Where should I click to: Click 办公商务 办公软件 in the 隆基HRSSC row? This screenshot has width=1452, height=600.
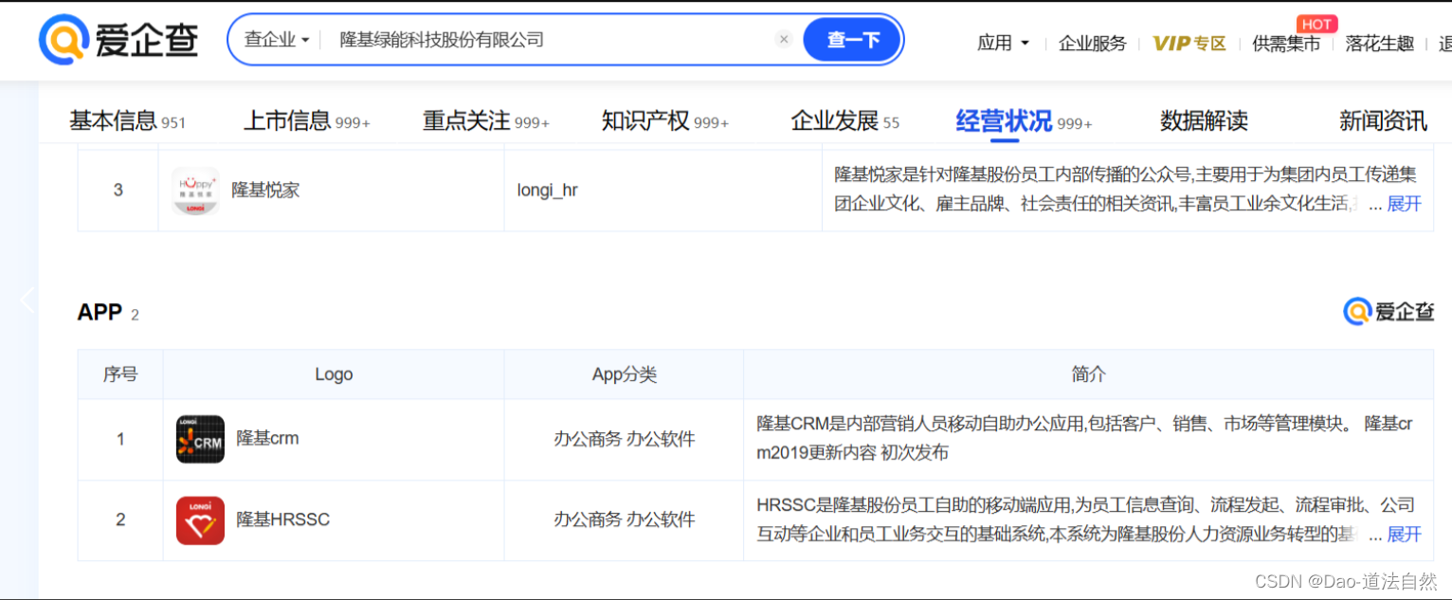coord(625,519)
